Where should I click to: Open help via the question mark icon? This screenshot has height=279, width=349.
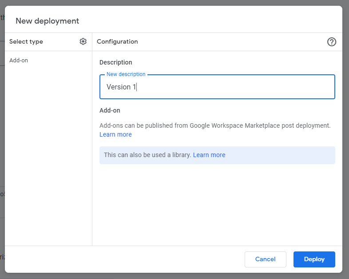[332, 42]
